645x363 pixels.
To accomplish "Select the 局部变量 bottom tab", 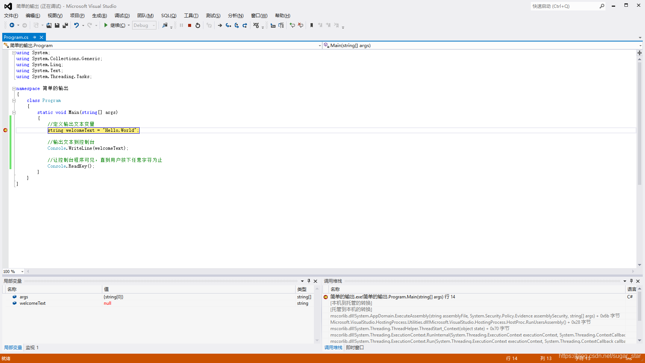I will point(13,348).
